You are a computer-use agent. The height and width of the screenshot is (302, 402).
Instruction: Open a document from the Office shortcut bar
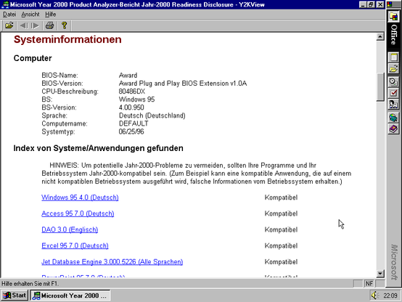pyautogui.click(x=393, y=69)
